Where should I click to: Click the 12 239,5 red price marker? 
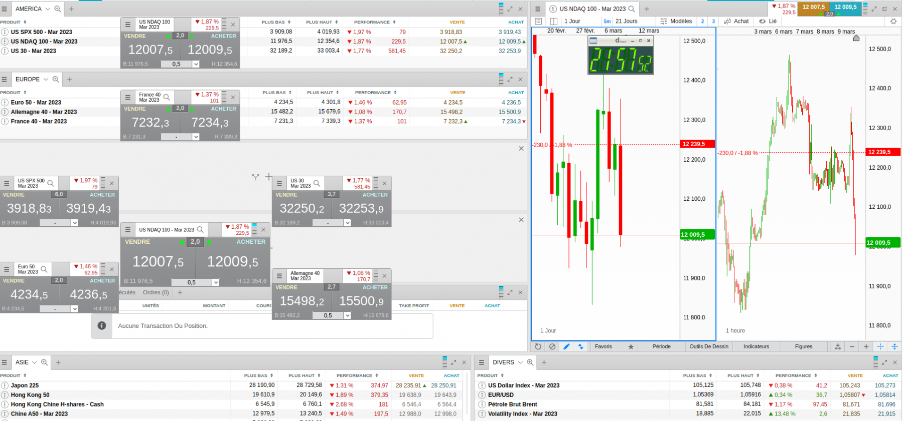[697, 144]
